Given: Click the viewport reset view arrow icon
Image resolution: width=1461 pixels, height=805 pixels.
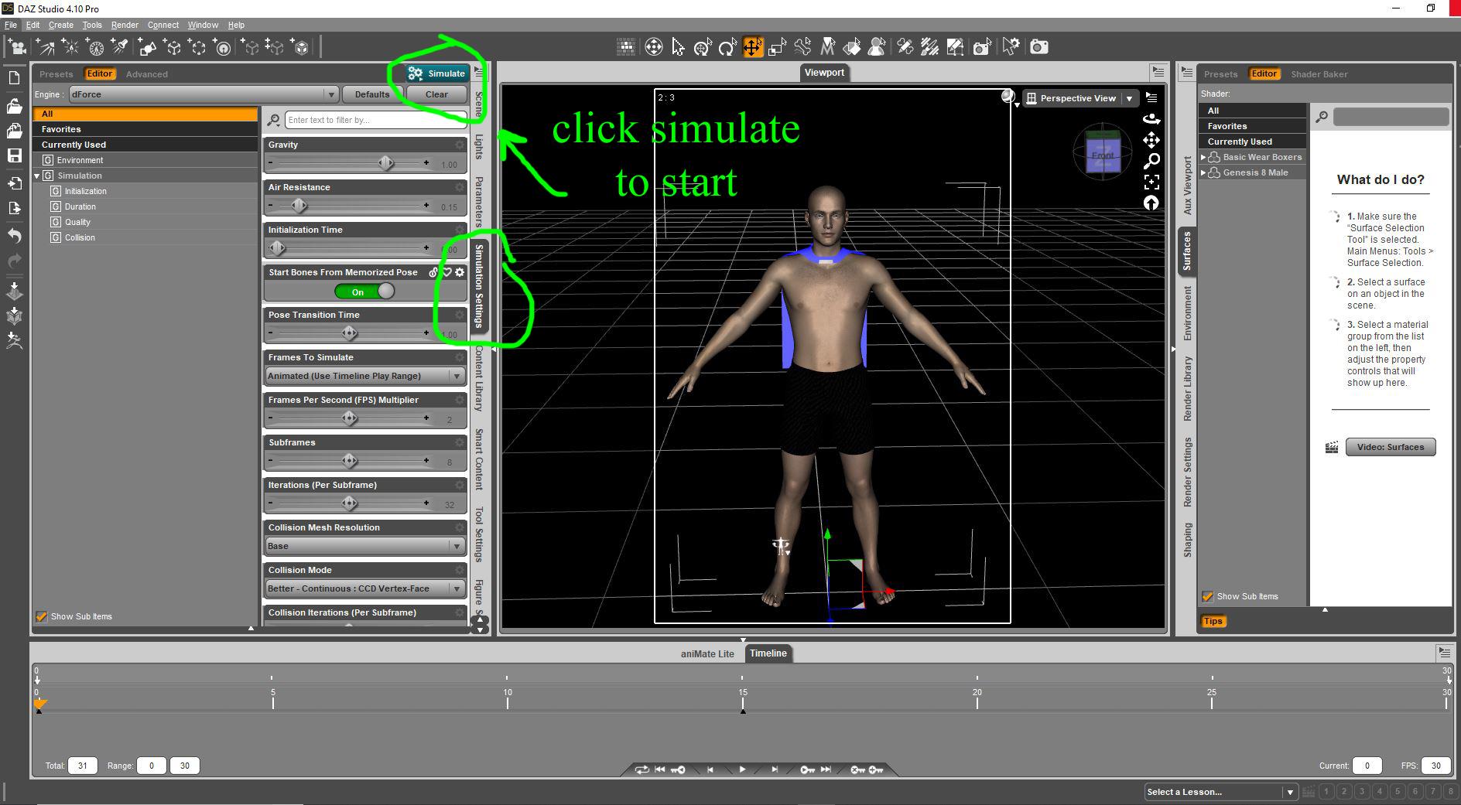Looking at the screenshot, I should pos(1151,203).
